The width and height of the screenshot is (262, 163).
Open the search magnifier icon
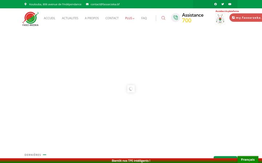click(163, 18)
